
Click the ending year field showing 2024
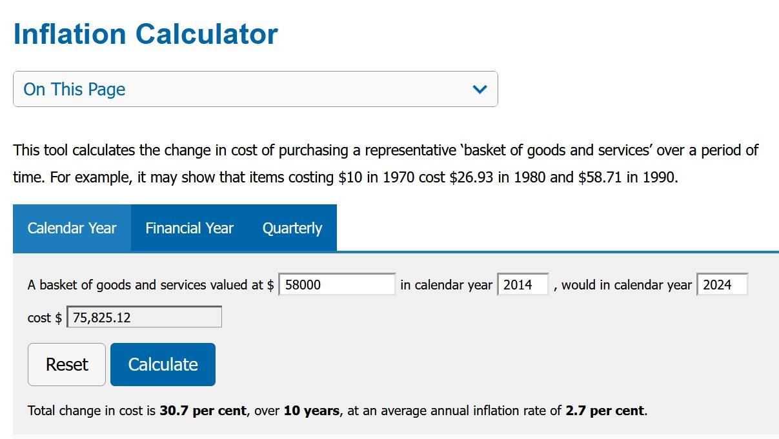tap(722, 285)
